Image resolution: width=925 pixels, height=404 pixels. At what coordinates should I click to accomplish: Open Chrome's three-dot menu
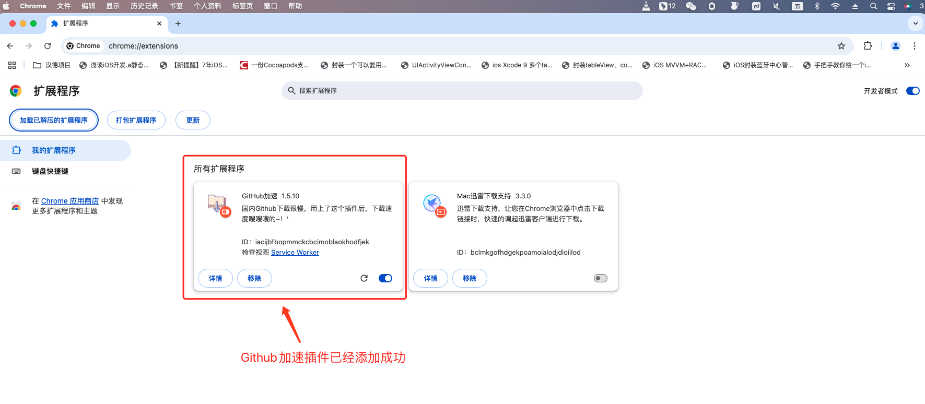coord(915,46)
